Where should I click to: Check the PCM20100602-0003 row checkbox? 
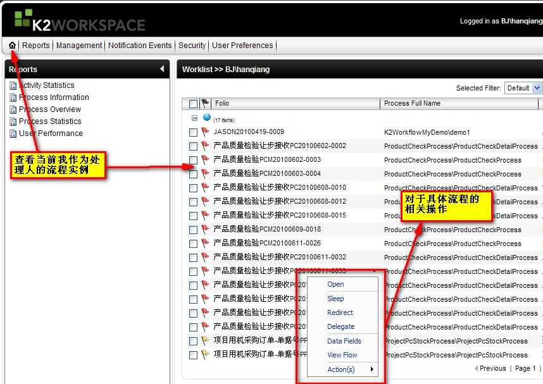pyautogui.click(x=193, y=160)
